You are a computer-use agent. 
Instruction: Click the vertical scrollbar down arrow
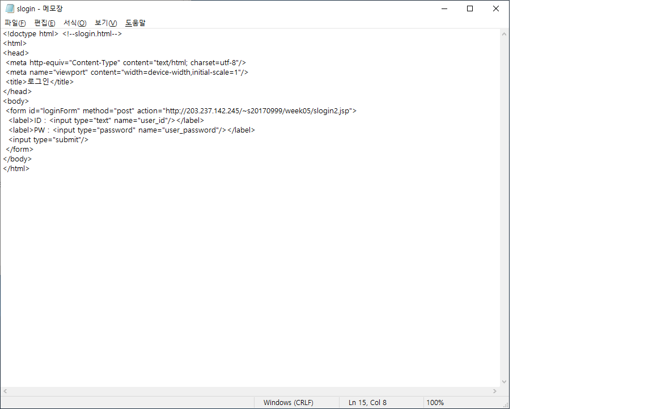pyautogui.click(x=504, y=382)
